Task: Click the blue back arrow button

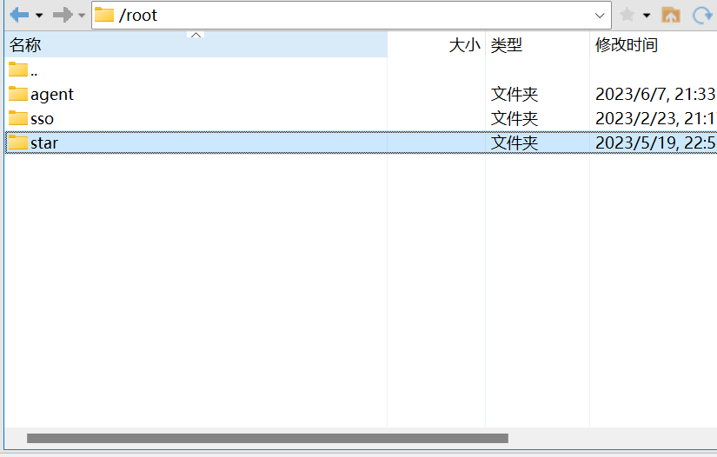Action: click(19, 15)
